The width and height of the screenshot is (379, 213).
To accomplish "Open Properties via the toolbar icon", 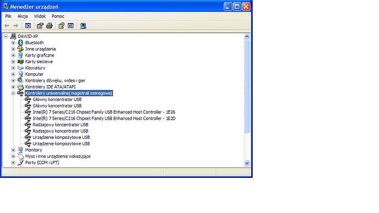I will 40,26.
